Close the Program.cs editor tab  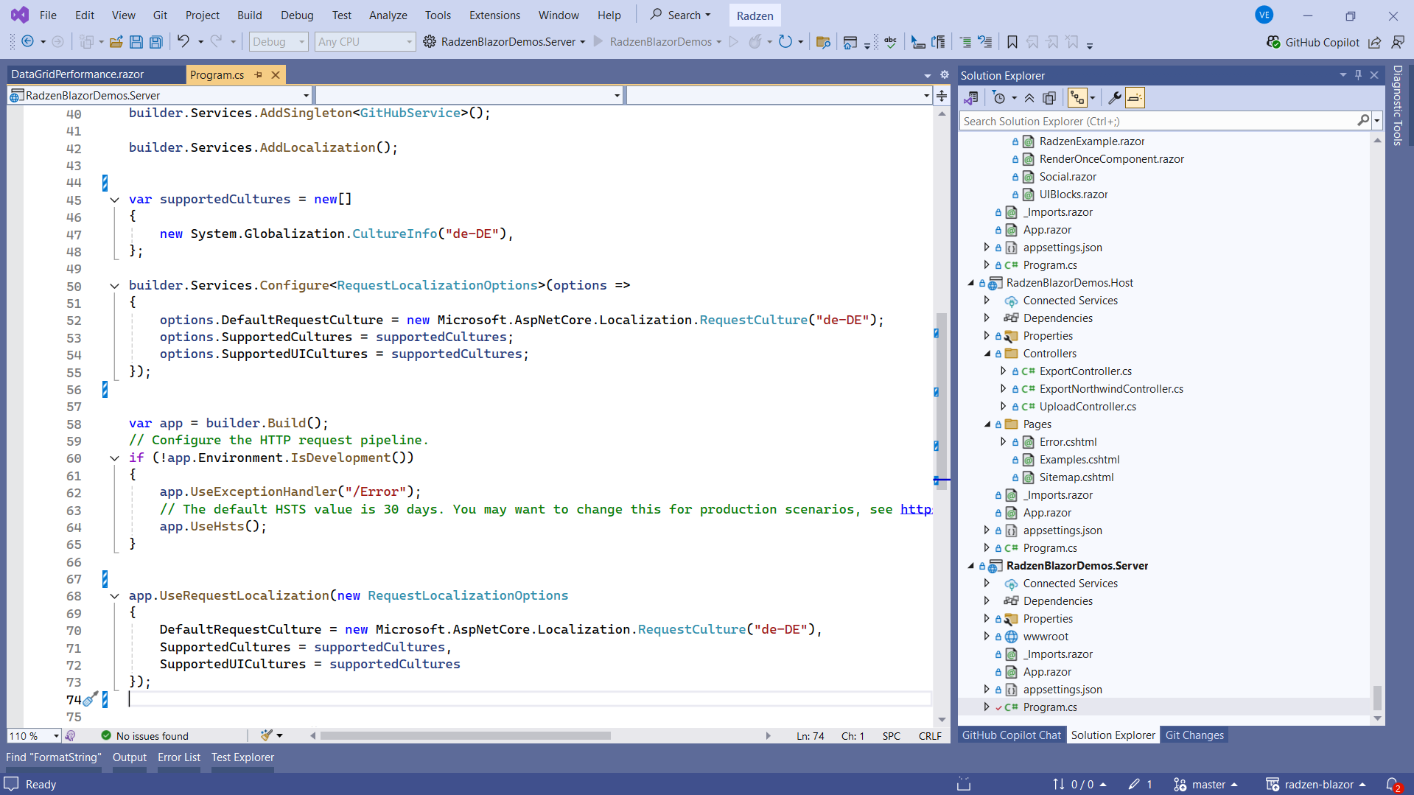[276, 74]
